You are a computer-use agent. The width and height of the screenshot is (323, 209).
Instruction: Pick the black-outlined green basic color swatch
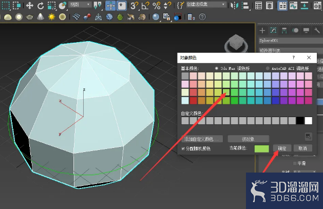[x=226, y=92]
